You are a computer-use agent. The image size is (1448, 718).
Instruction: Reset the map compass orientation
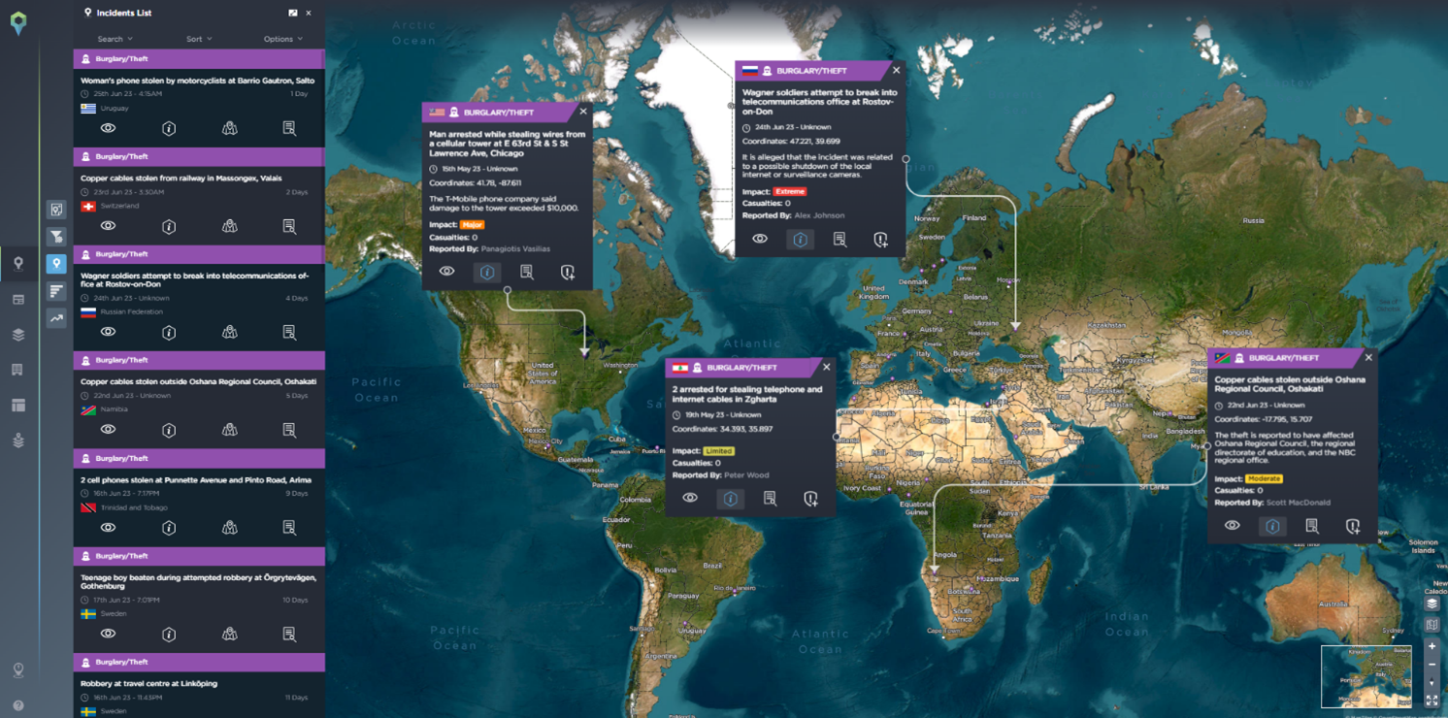tap(1432, 683)
